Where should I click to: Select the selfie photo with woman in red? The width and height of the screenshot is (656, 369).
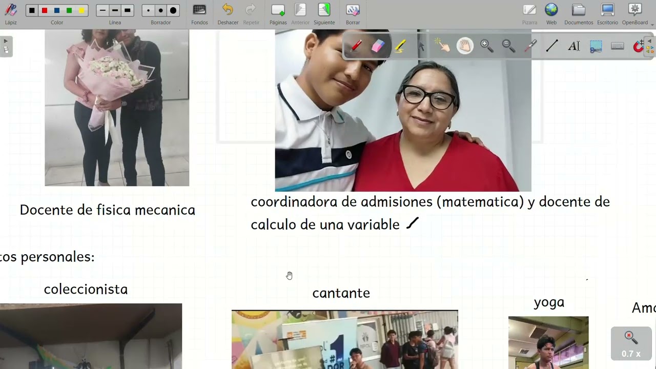point(403,110)
